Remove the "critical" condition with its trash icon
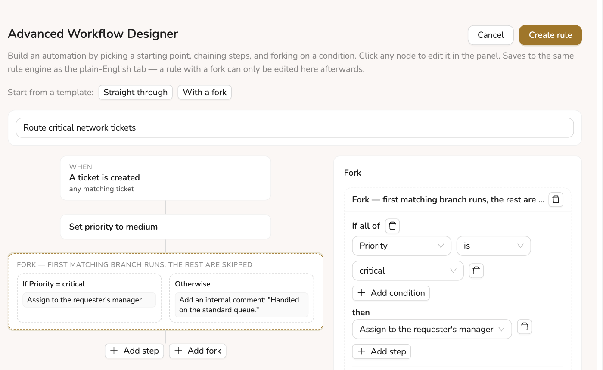603x370 pixels. [x=476, y=271]
